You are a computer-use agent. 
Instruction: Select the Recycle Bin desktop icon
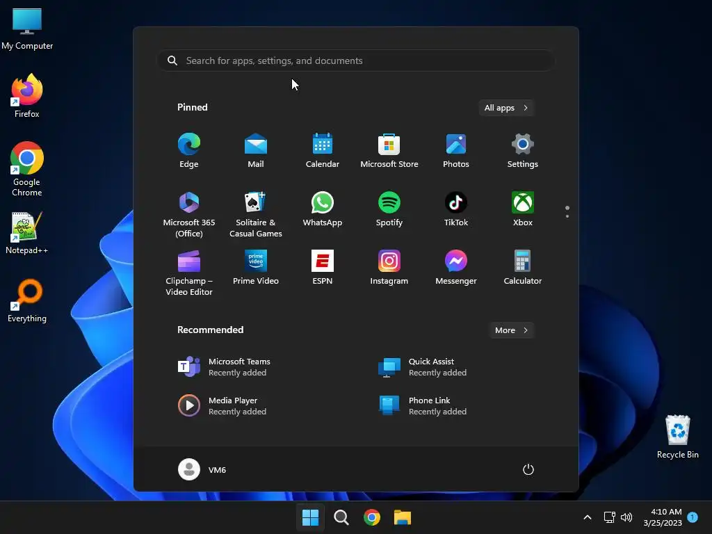point(677,437)
